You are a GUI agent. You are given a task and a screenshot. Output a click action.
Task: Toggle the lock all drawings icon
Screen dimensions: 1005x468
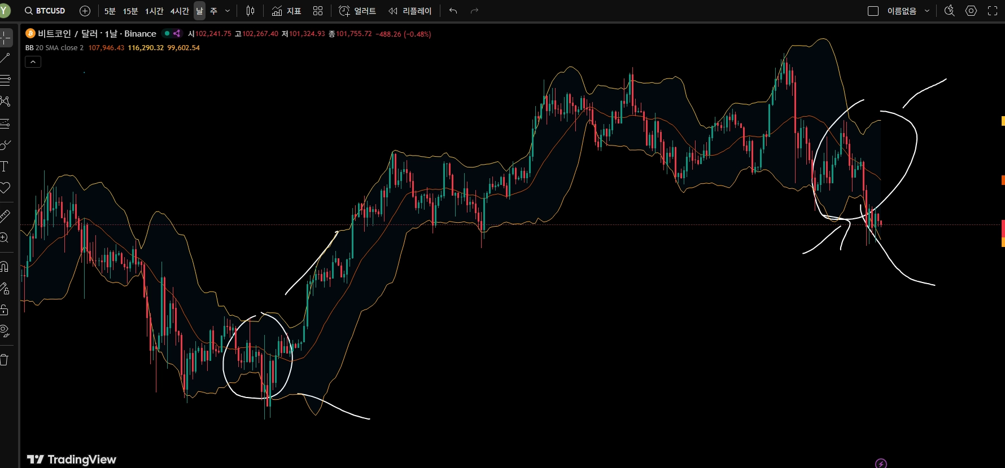coord(5,310)
